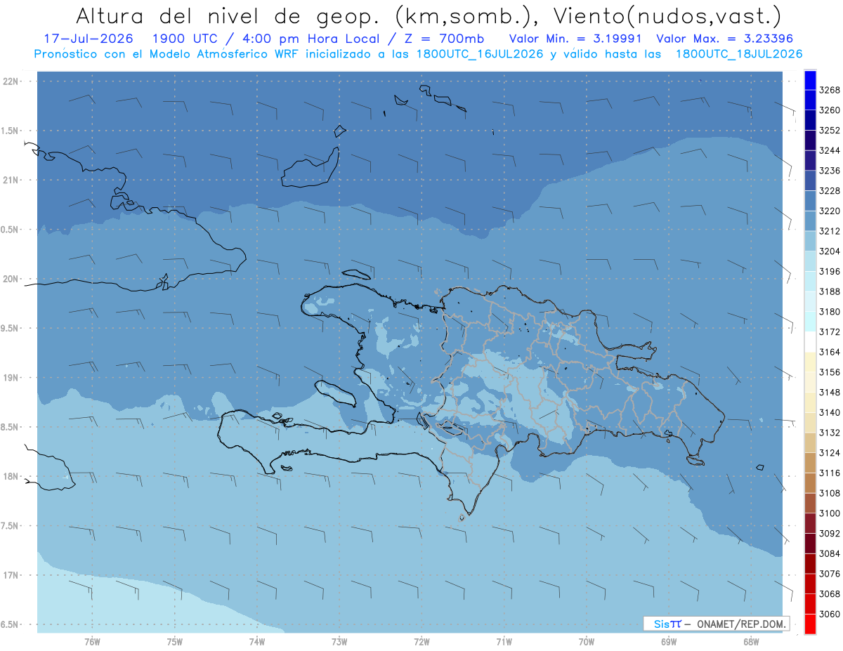Screen dimensions: 843x651
Task: Click the '6.5N' latitude tick label
Action: coord(9,624)
